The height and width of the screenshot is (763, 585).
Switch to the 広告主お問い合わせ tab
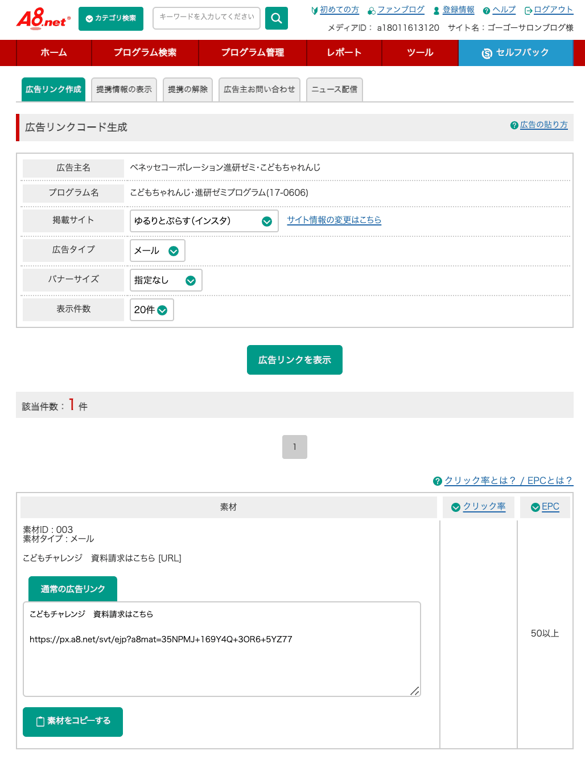tap(259, 89)
